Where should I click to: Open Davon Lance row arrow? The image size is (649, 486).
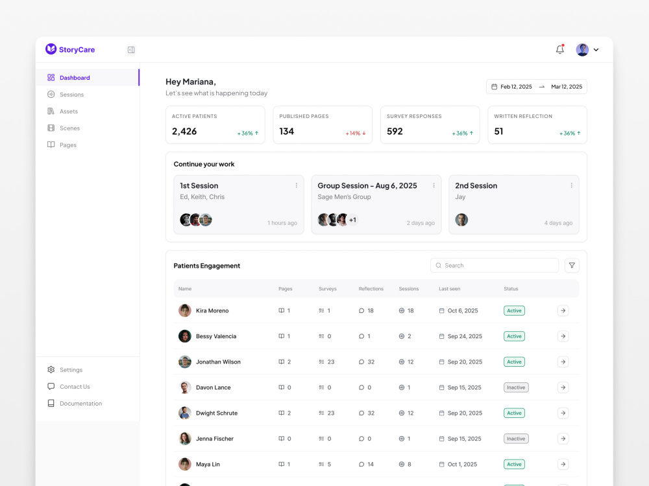pos(563,388)
